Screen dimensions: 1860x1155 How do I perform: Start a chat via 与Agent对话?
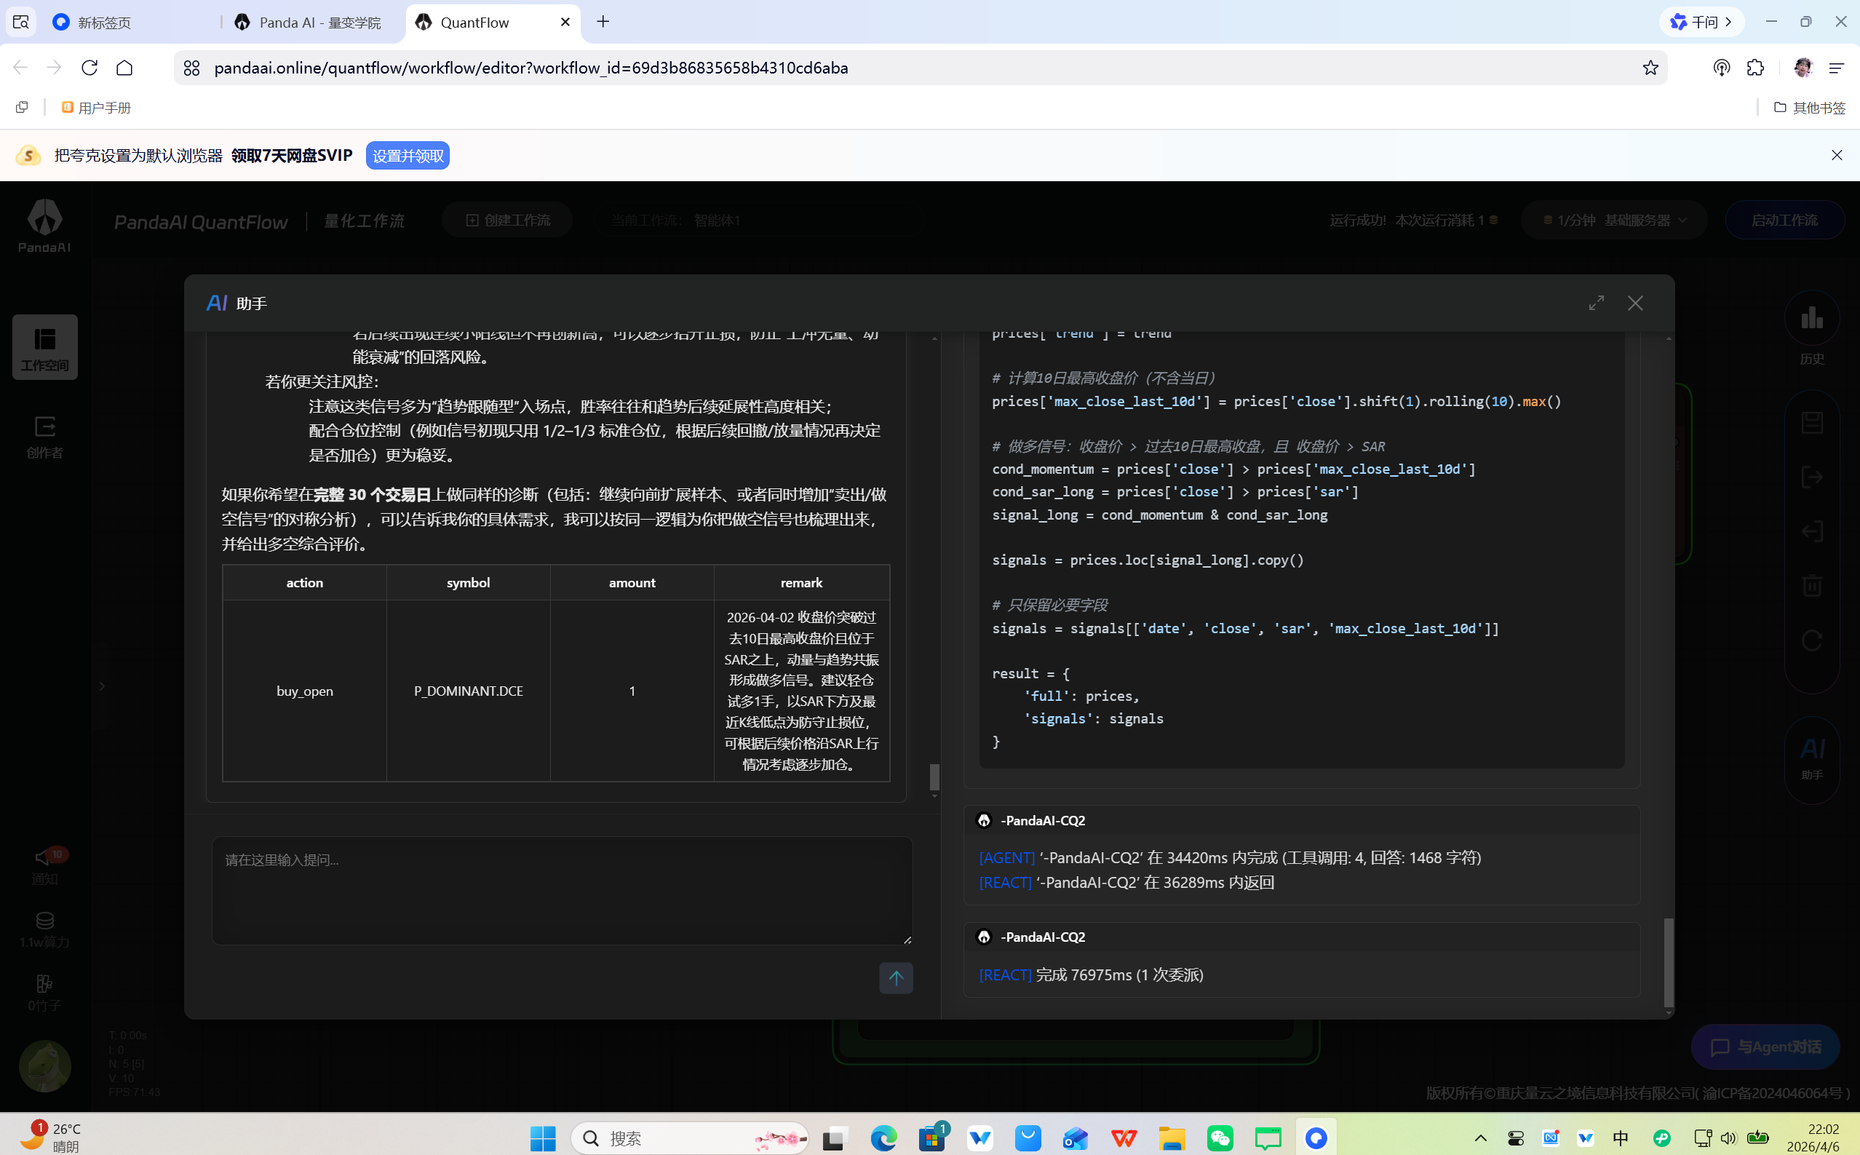tap(1765, 1047)
